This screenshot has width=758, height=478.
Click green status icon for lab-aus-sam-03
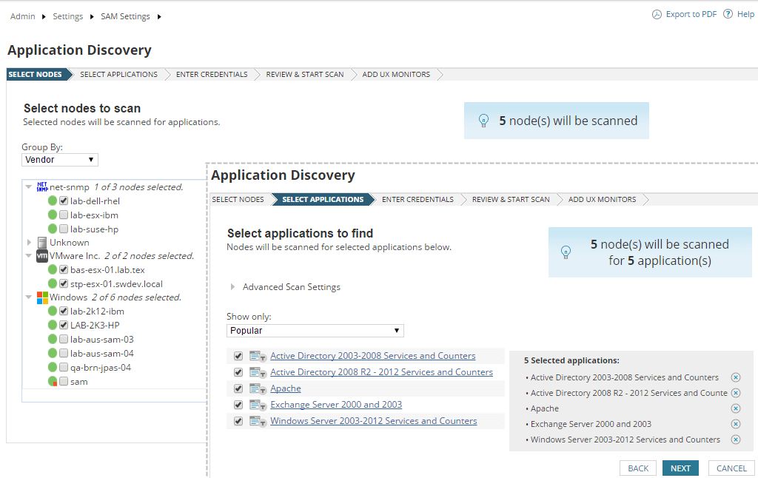53,340
